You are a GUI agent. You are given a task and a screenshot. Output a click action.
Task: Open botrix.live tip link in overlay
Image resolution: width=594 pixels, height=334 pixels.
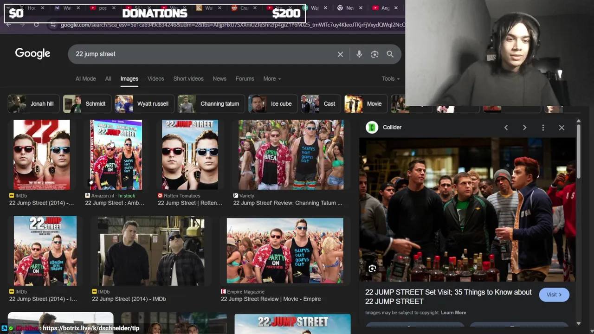[90, 328]
